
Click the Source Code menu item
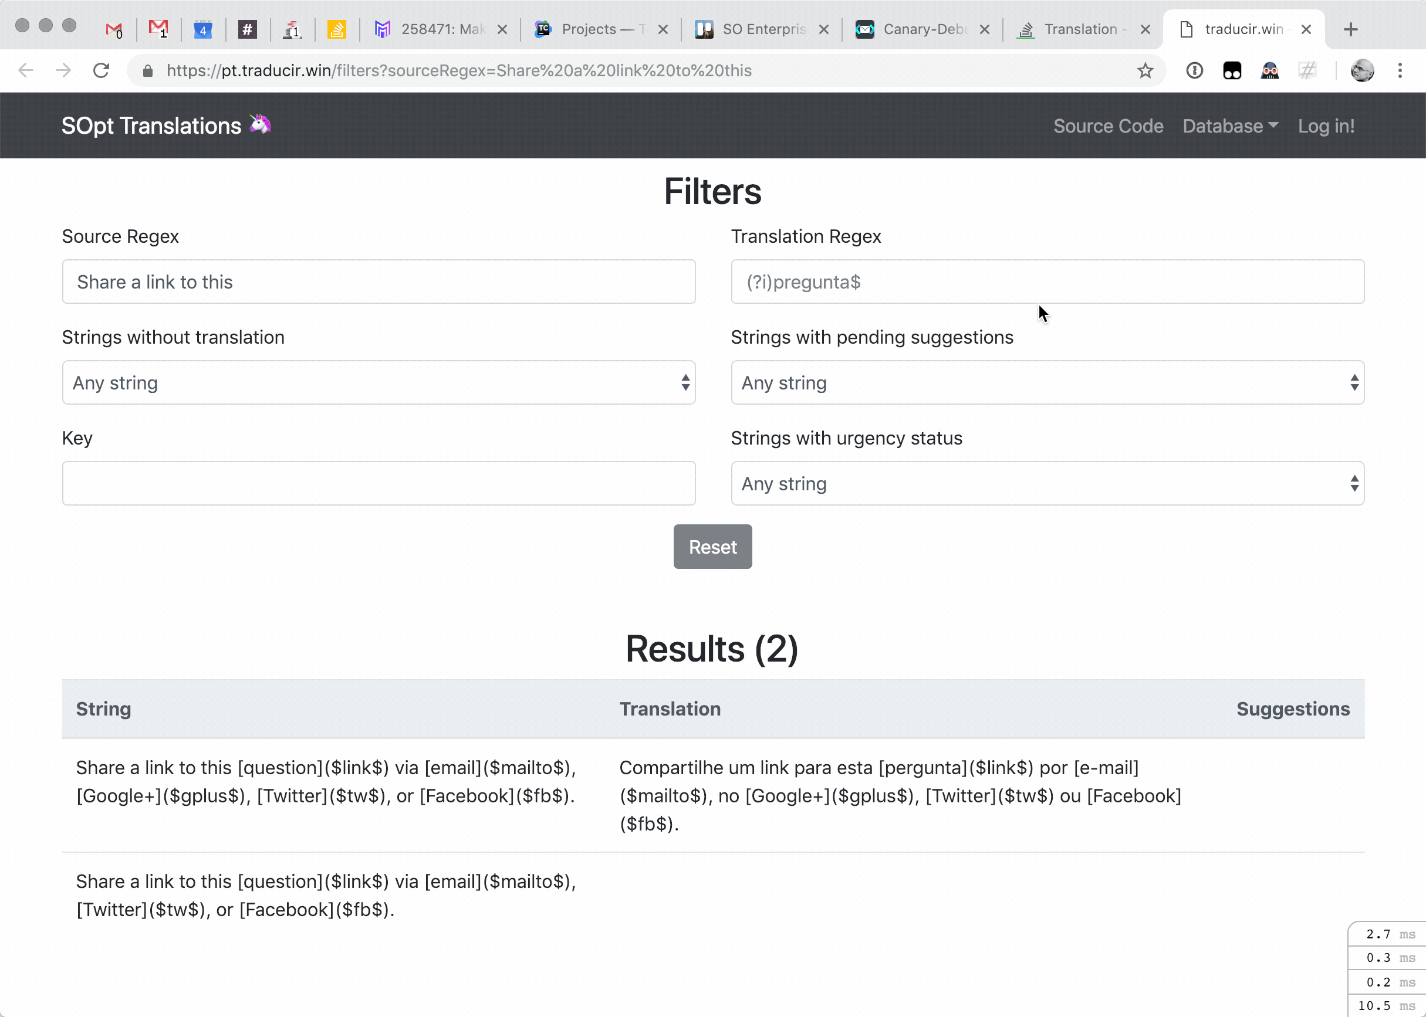tap(1108, 126)
